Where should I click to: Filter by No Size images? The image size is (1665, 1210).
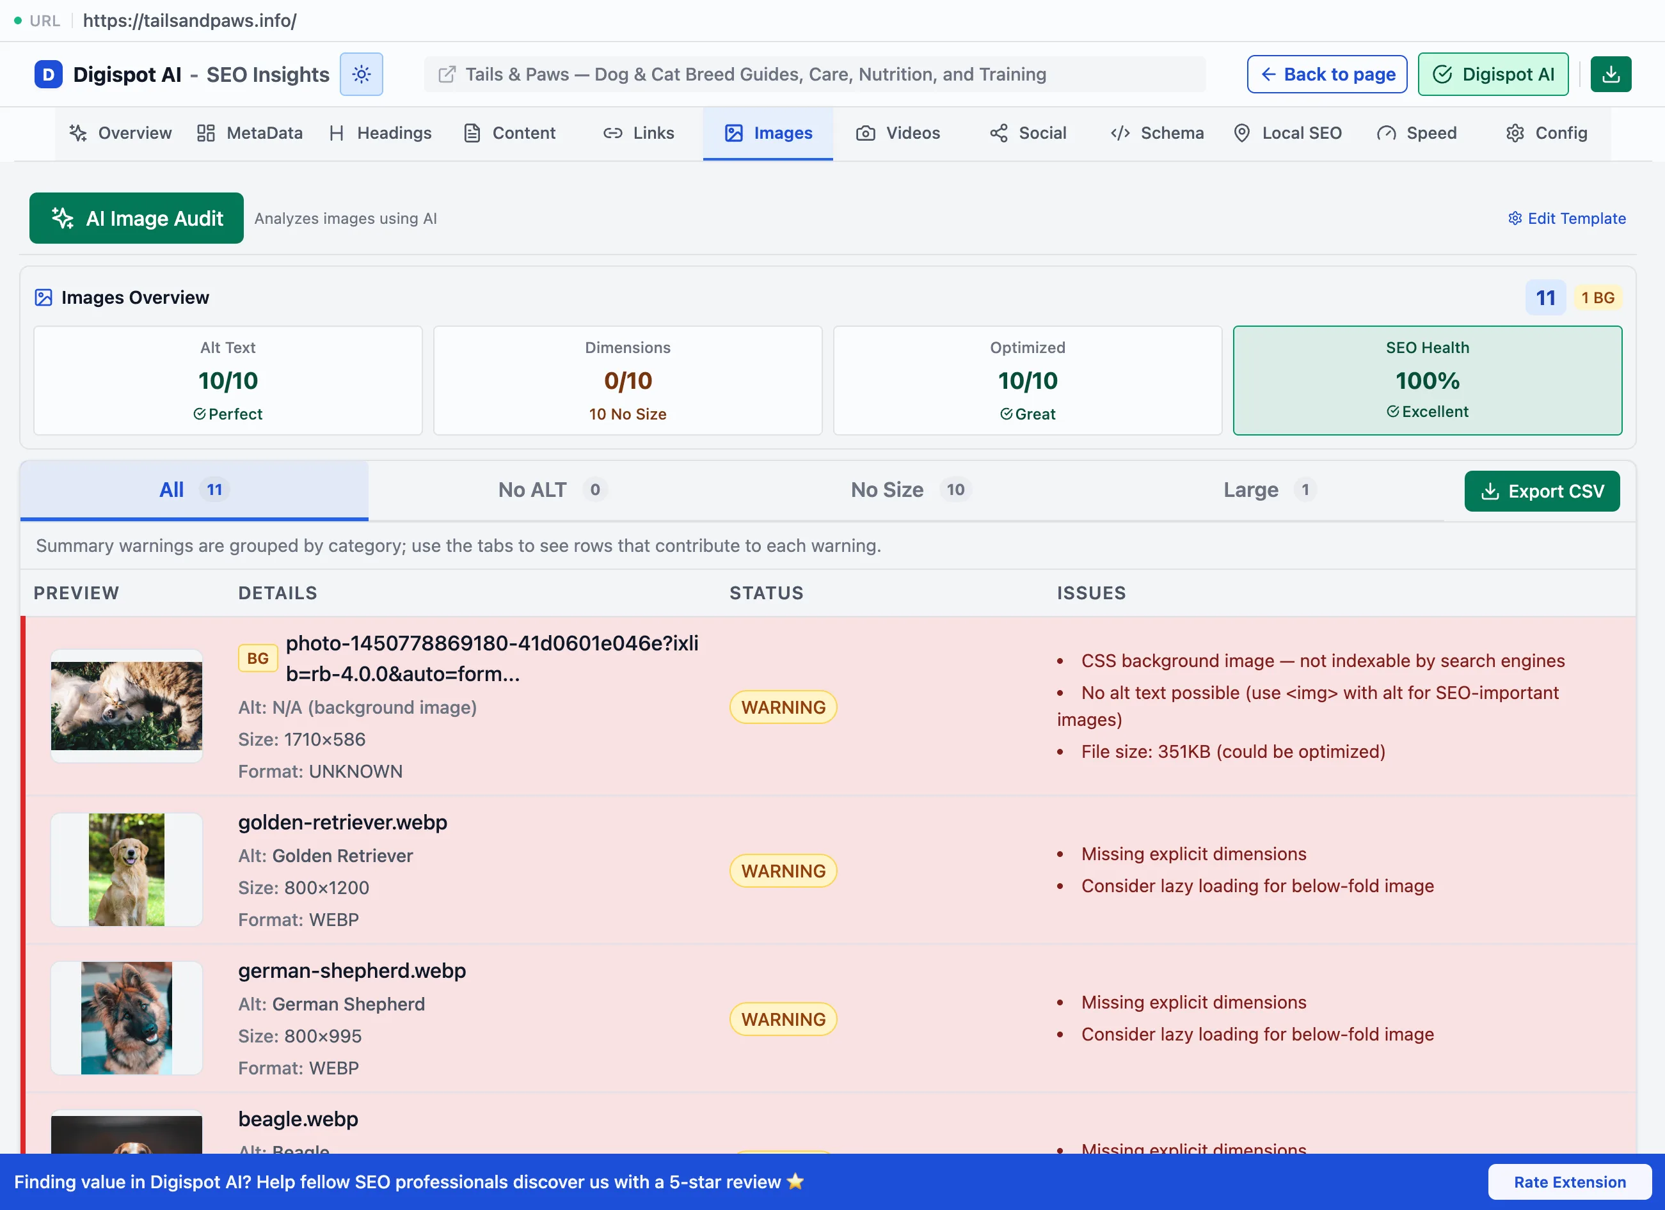911,490
